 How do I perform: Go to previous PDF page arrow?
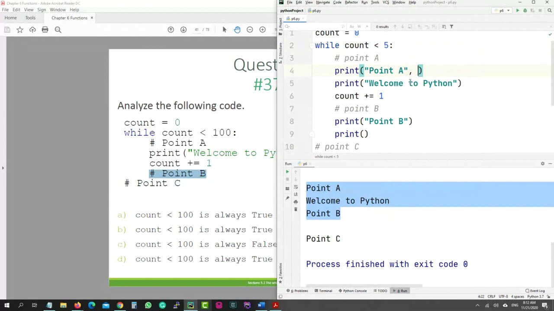pos(171,30)
